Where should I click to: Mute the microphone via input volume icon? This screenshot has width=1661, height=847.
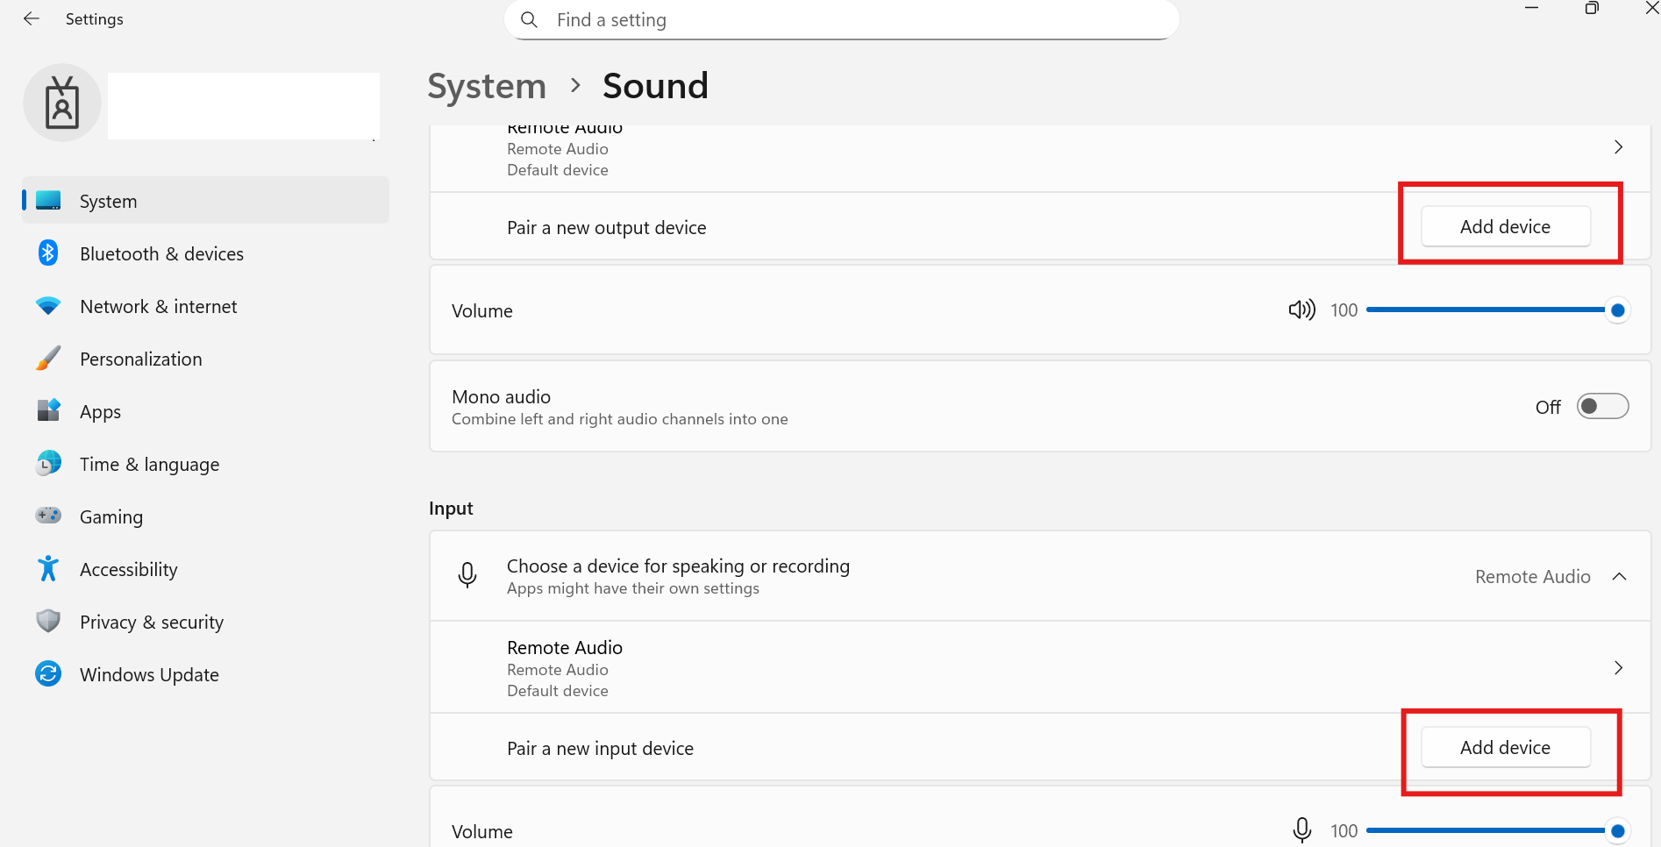[x=1302, y=829]
